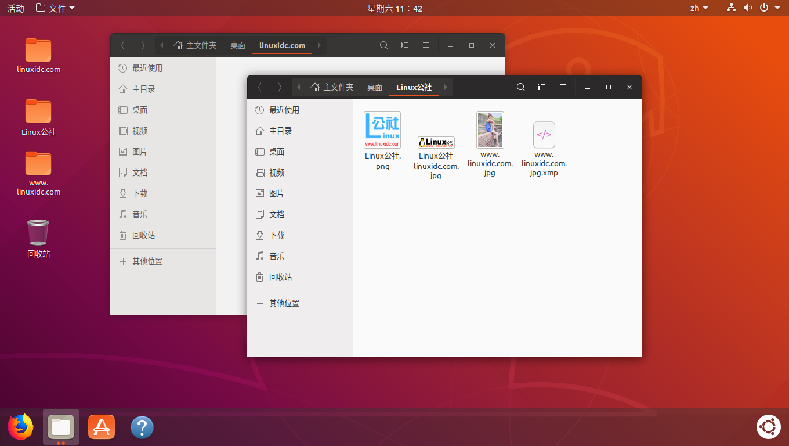Open 最近使用 in back window sidebar

tap(163, 68)
